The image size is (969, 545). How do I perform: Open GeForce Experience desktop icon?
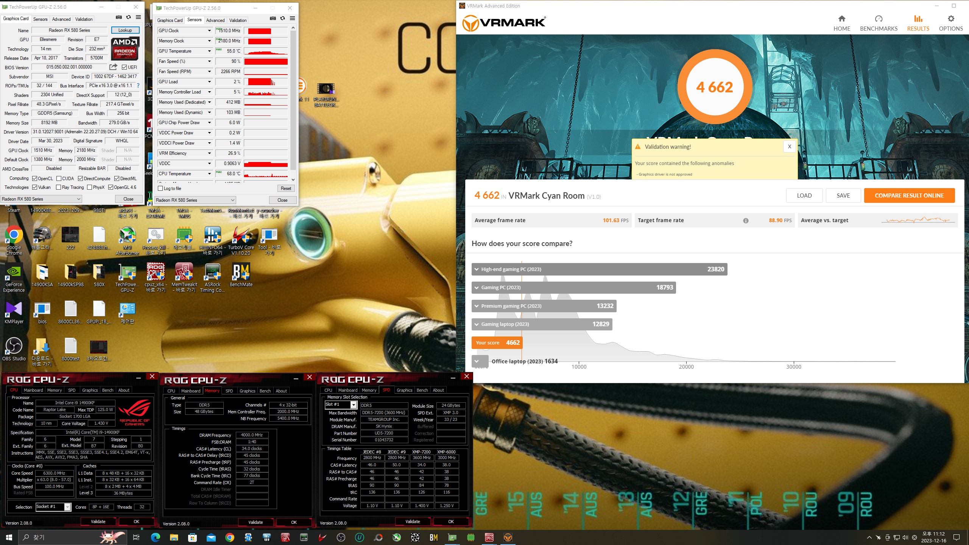tap(14, 277)
